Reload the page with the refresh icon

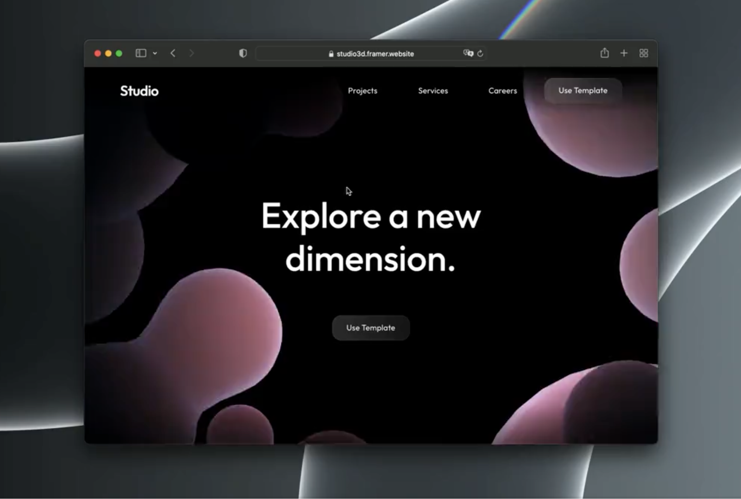[480, 53]
